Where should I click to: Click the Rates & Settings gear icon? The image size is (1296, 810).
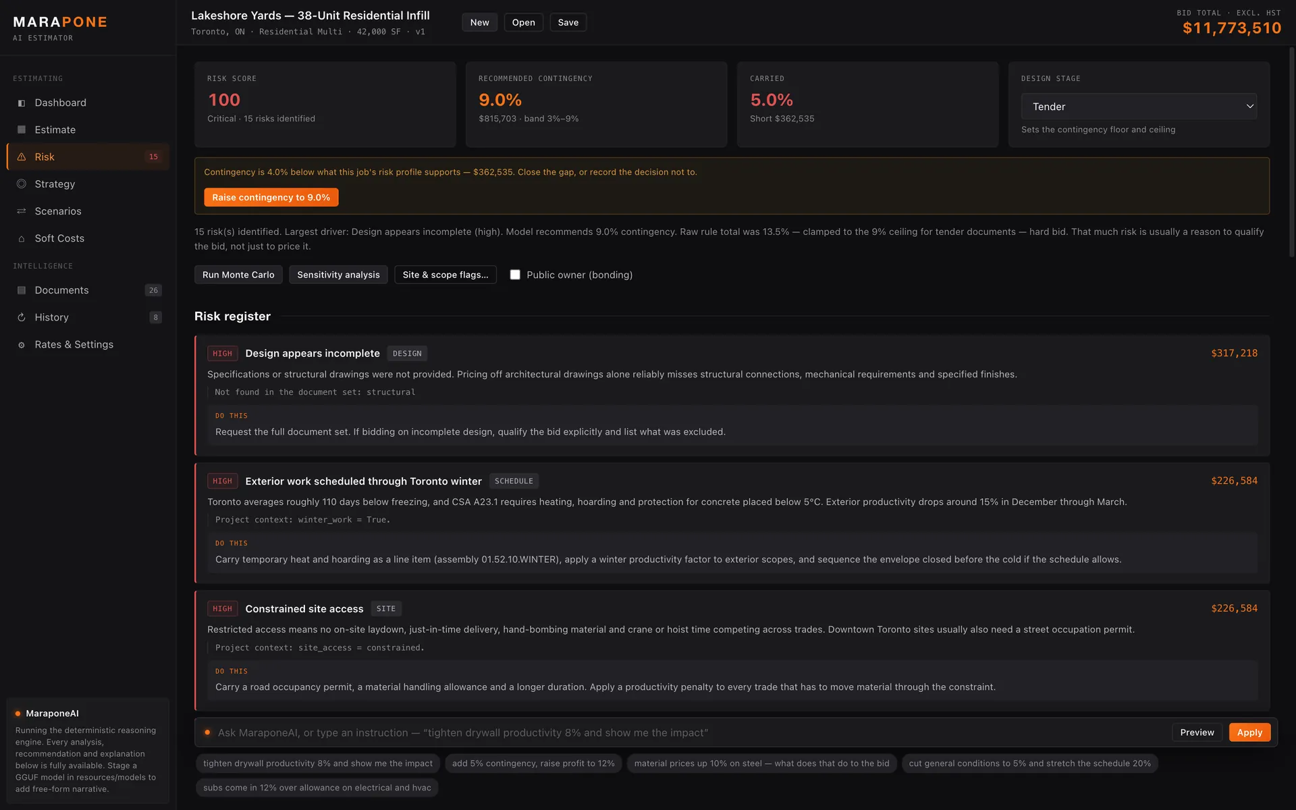[22, 345]
